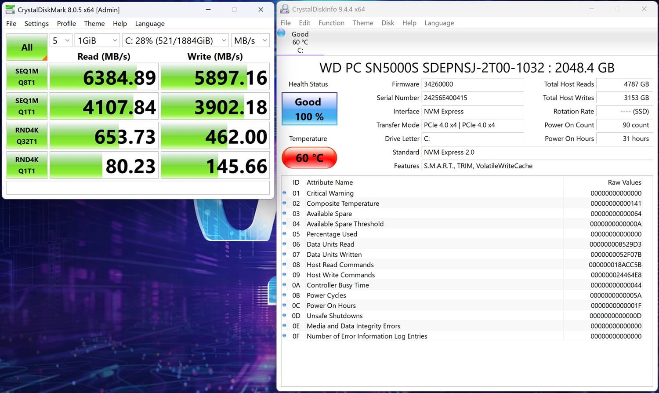Click the Firmware field showing 34260000

pyautogui.click(x=472, y=84)
